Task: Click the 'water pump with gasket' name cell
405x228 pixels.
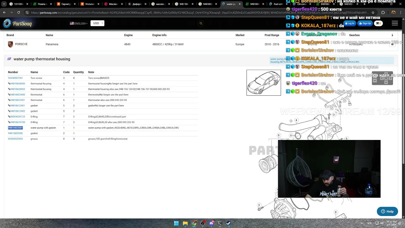Action: click(x=43, y=128)
